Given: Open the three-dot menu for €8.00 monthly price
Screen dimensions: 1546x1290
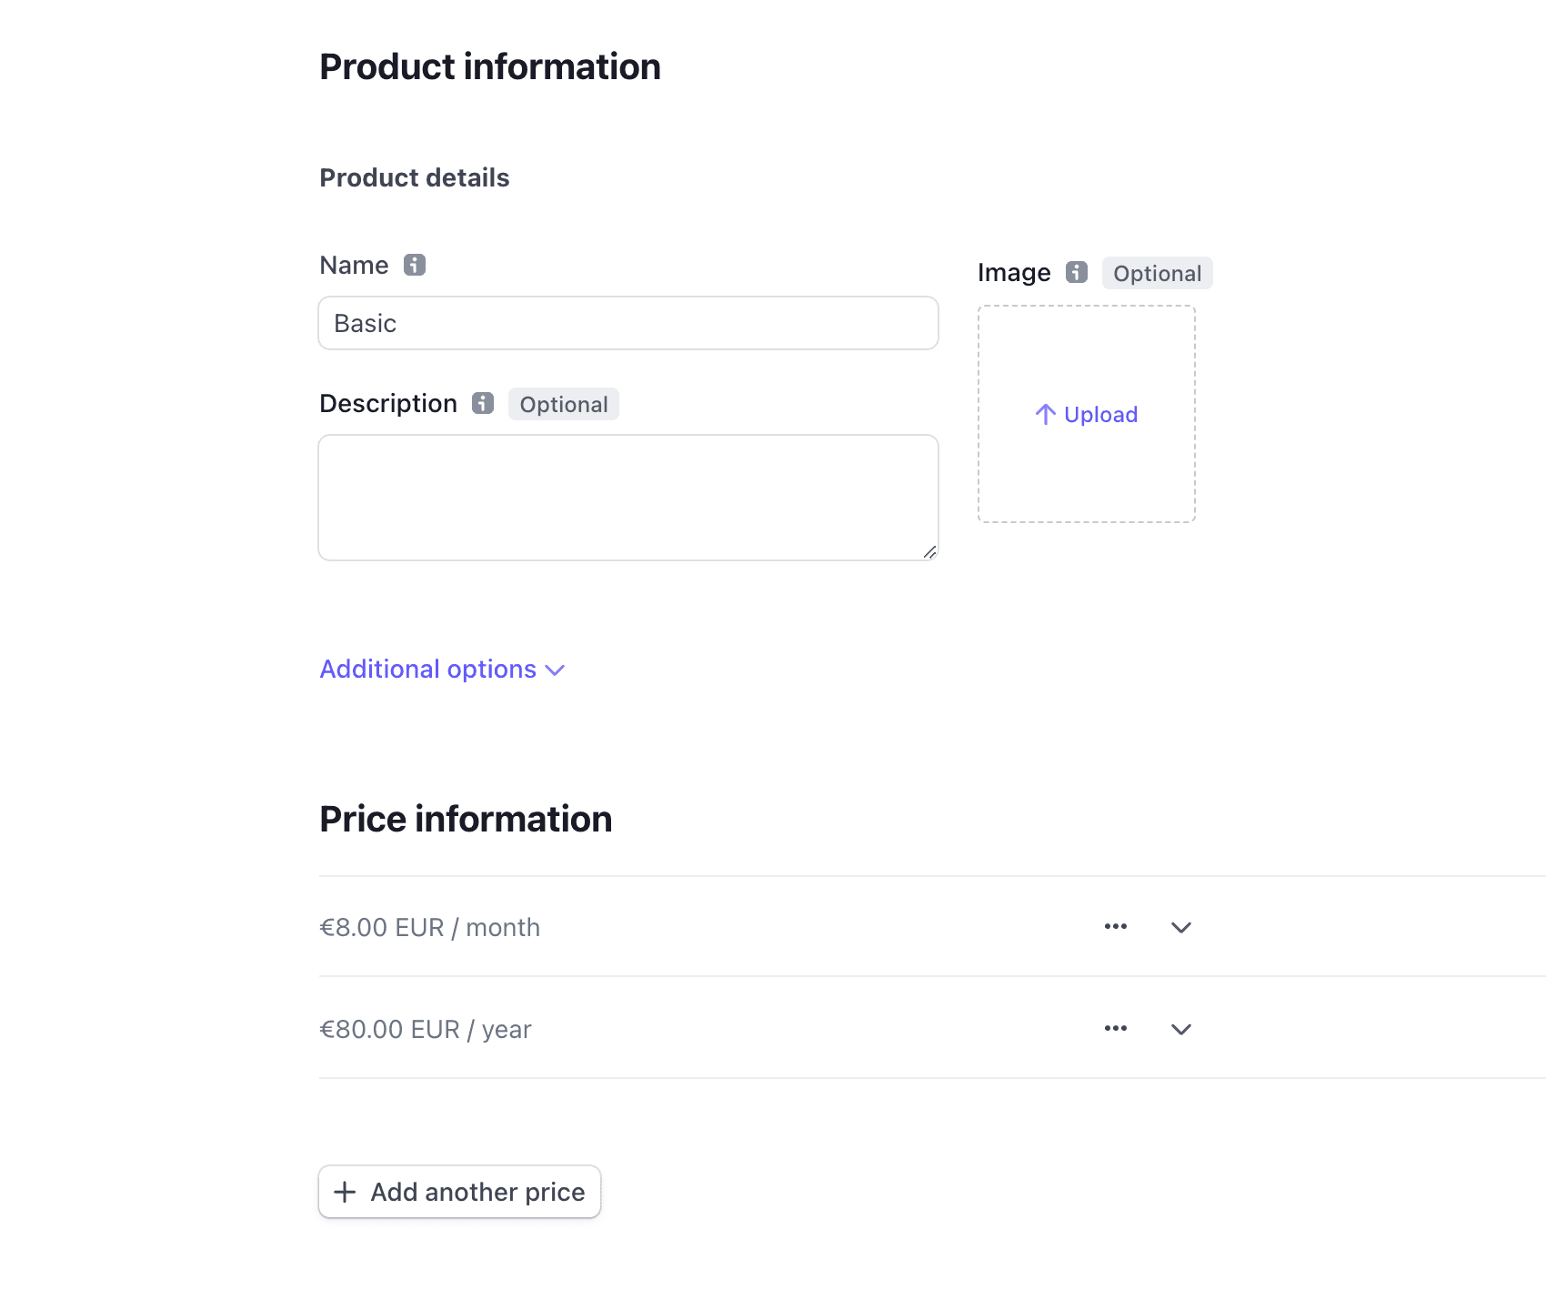Looking at the screenshot, I should (x=1116, y=926).
